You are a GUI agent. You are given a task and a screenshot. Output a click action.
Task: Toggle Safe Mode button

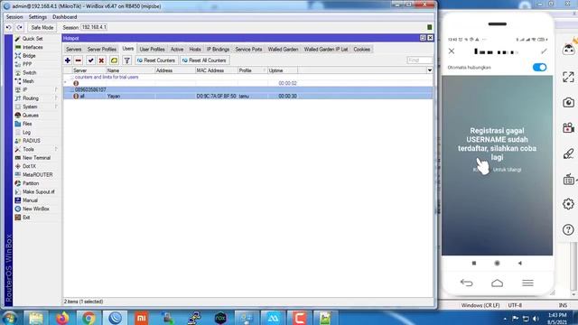coord(42,28)
